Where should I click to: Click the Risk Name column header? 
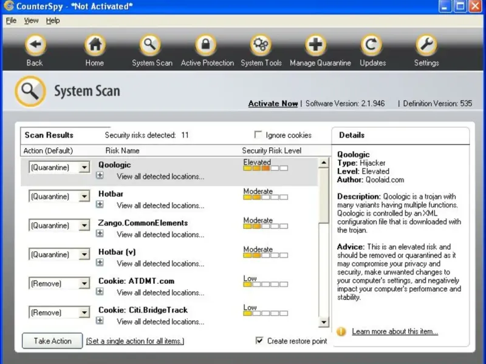123,150
